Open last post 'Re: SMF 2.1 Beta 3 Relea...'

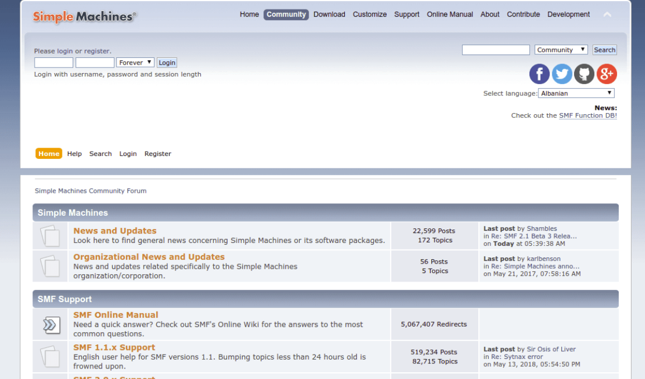(x=534, y=236)
